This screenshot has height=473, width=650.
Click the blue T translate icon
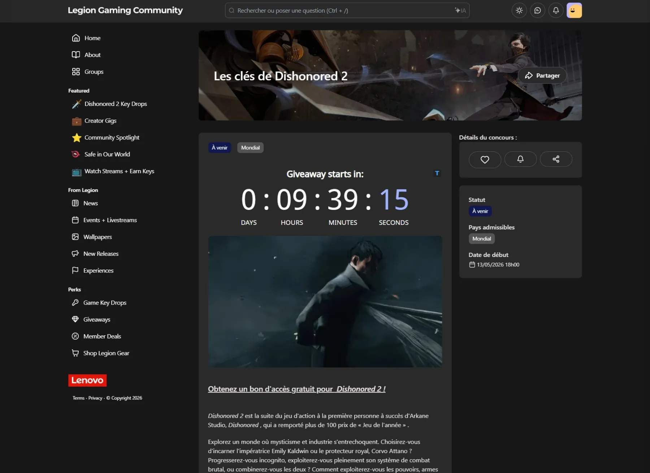(x=437, y=173)
